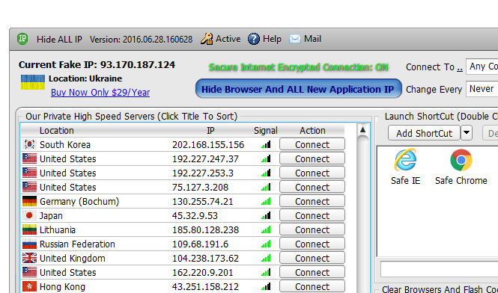Toggle Hide Browser And ALL New Application IP
This screenshot has height=293, width=498.
pos(298,89)
